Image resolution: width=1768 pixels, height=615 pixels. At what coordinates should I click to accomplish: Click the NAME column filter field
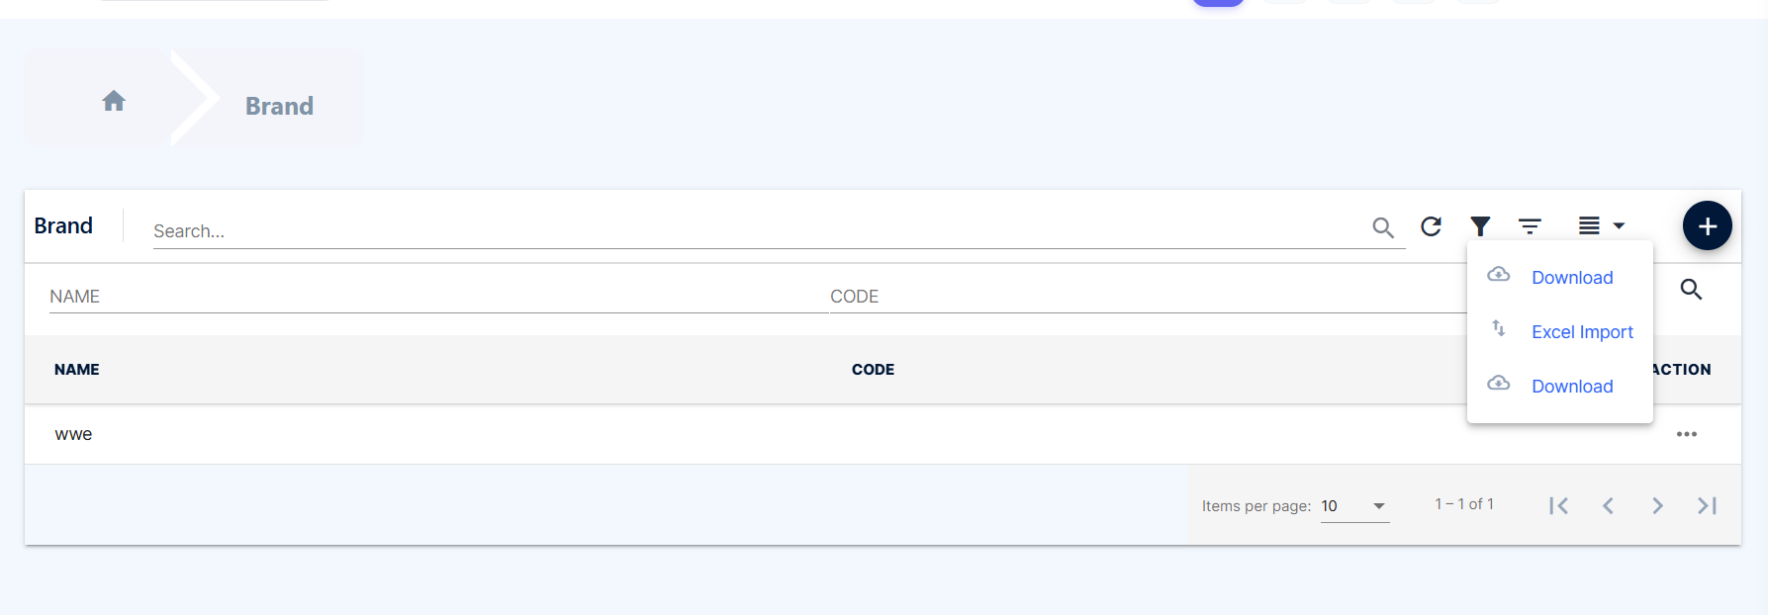pos(438,297)
